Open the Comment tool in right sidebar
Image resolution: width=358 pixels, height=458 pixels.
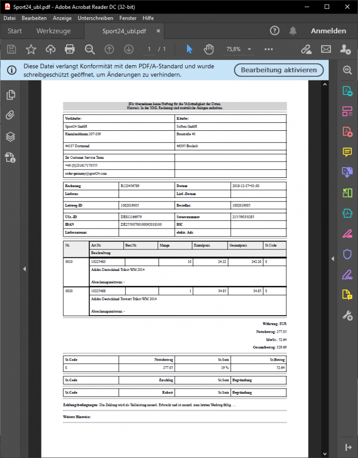point(347,152)
